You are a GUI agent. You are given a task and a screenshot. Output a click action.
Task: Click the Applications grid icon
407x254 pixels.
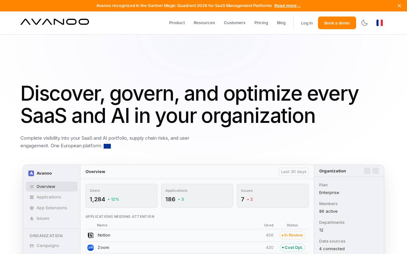(32, 197)
